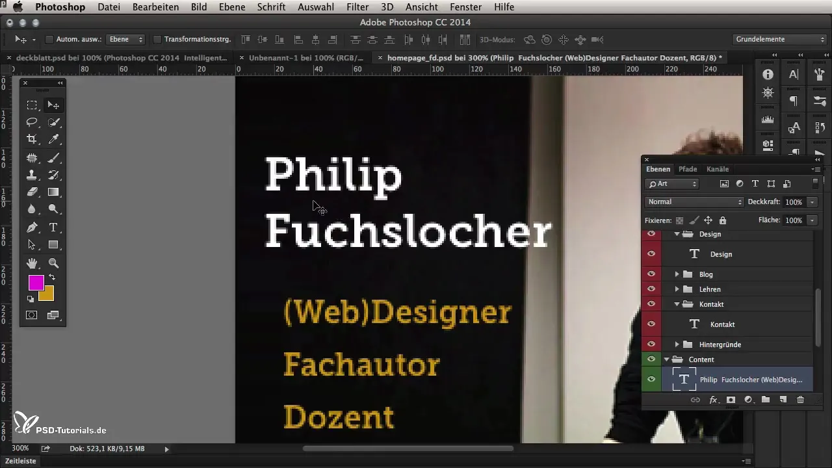Select the Eraser tool
832x468 pixels.
click(x=32, y=192)
